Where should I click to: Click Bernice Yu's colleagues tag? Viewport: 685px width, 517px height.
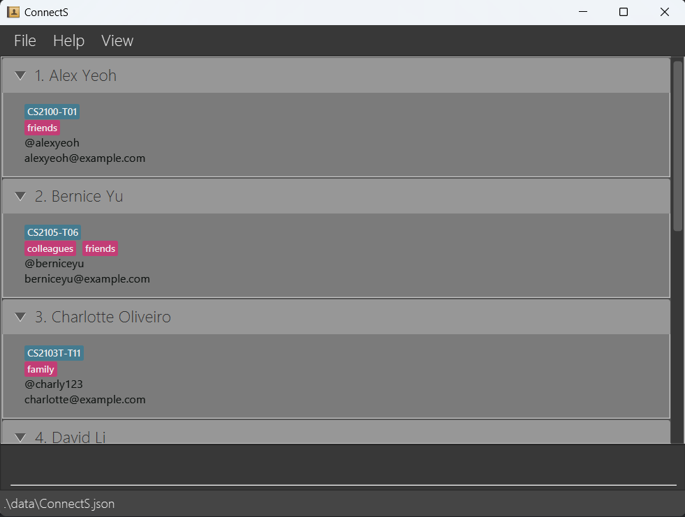[50, 248]
